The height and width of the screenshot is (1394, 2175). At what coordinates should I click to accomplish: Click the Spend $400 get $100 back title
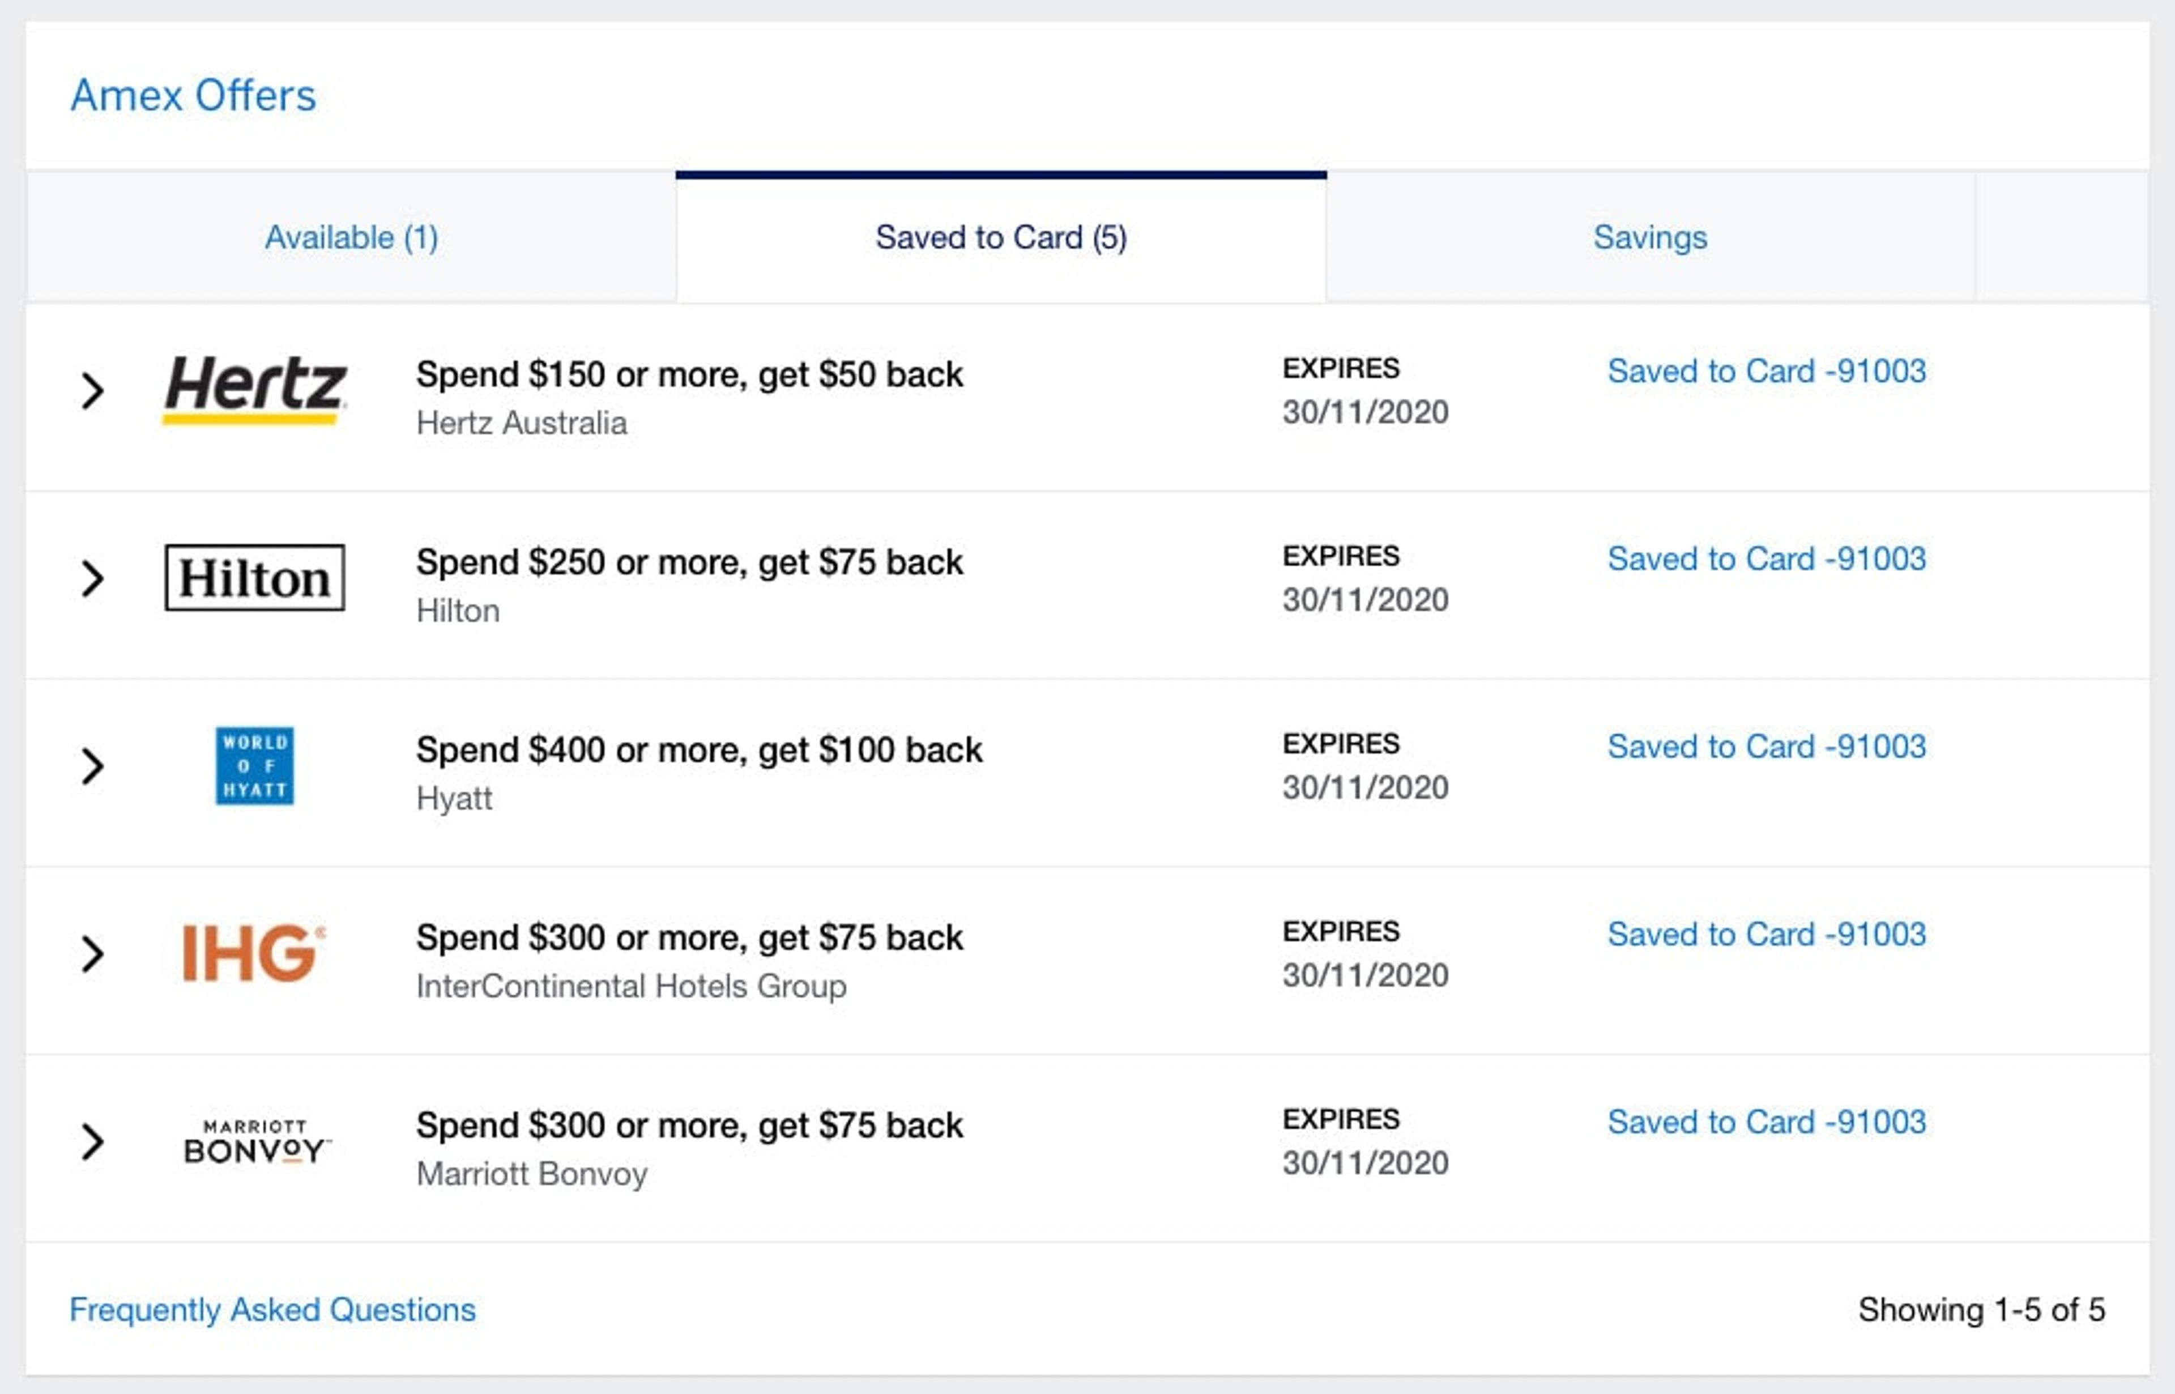[699, 749]
